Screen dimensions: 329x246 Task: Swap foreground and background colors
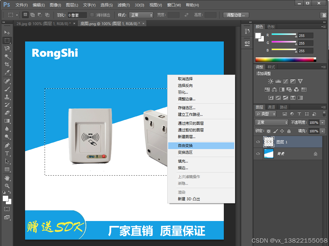click(x=9, y=192)
